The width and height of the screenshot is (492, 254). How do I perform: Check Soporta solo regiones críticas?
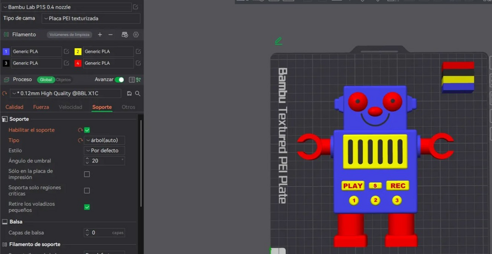coord(87,190)
